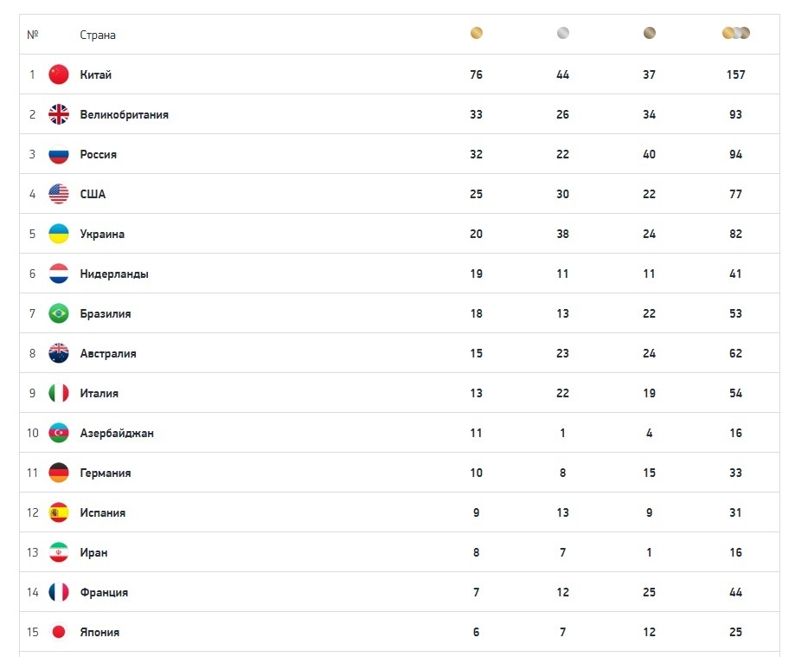Click the bronze medal column header

coord(649,34)
